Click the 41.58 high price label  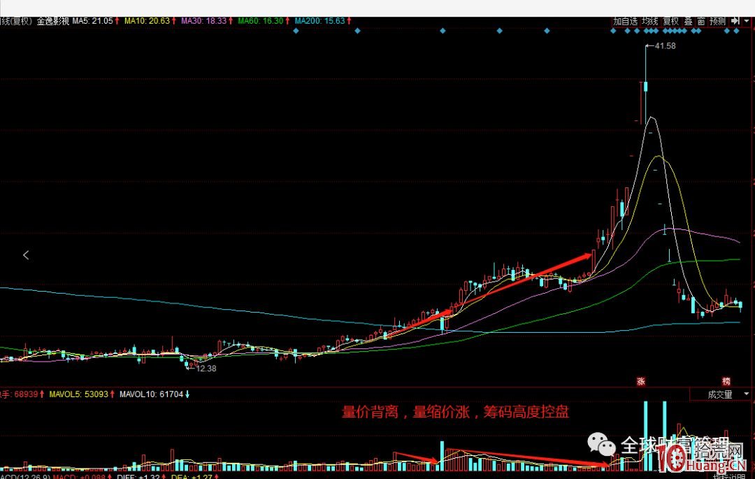point(666,46)
